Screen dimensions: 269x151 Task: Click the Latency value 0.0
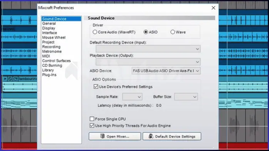pyautogui.click(x=159, y=106)
